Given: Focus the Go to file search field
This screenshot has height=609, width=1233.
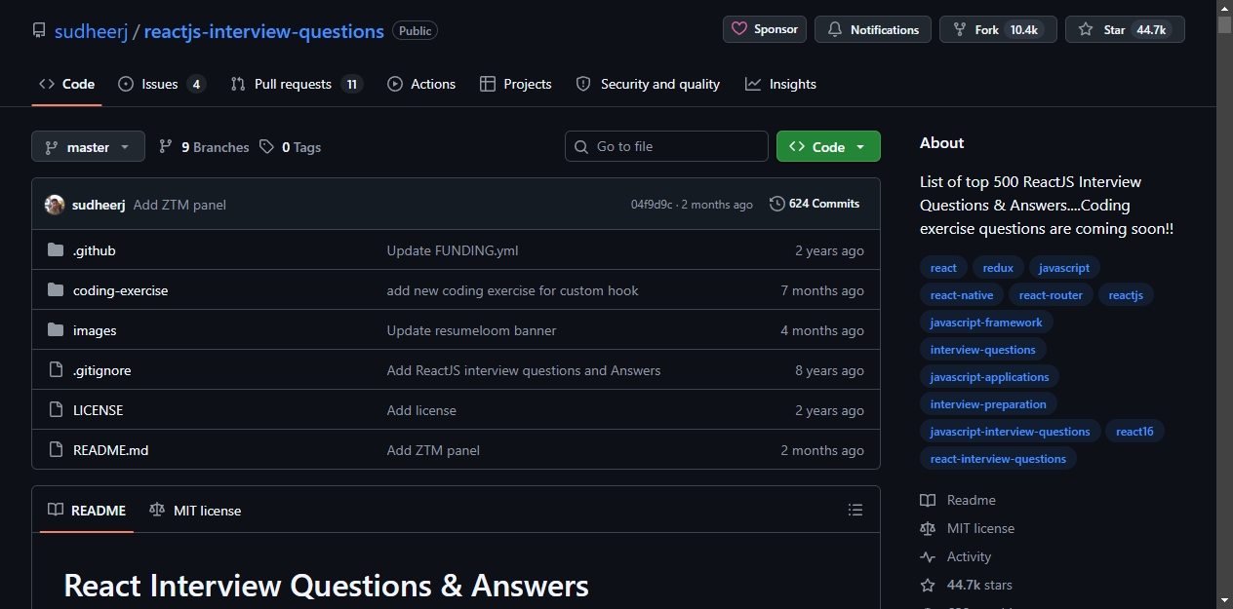Looking at the screenshot, I should [666, 146].
